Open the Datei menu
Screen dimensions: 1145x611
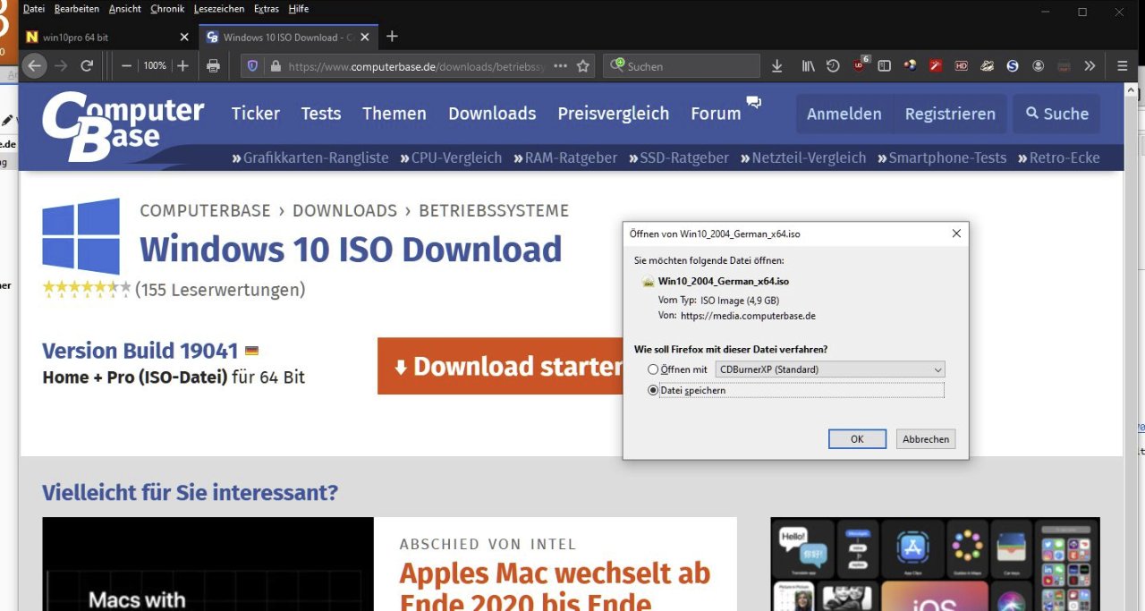coord(34,9)
